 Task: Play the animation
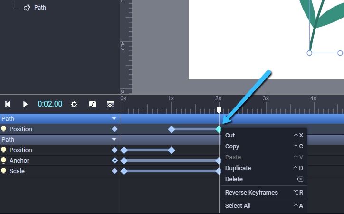pyautogui.click(x=25, y=104)
